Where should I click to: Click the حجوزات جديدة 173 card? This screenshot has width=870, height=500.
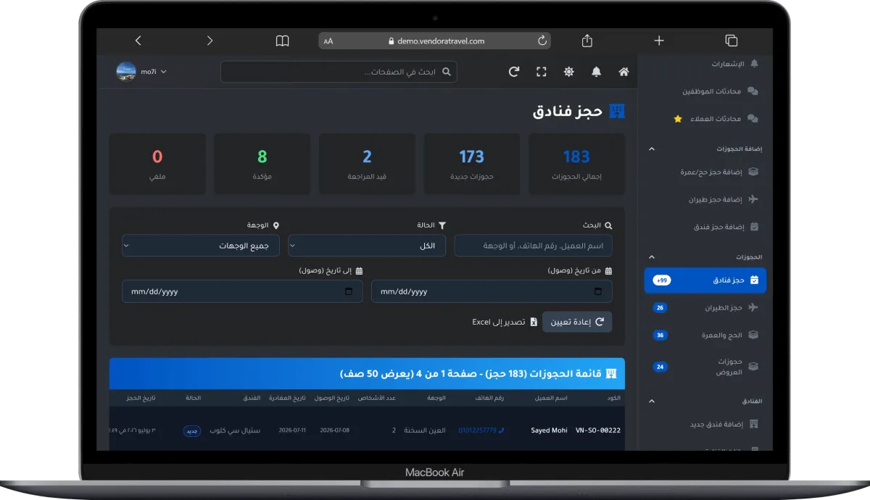[471, 164]
